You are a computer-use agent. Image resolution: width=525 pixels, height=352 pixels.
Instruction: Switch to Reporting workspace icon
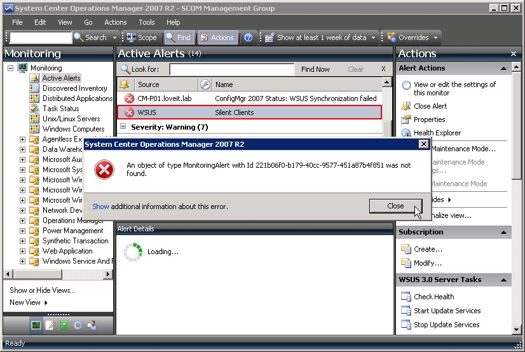click(64, 325)
